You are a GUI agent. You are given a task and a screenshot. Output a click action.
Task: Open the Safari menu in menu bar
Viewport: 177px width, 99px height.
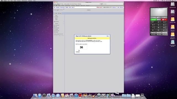tap(5, 1)
